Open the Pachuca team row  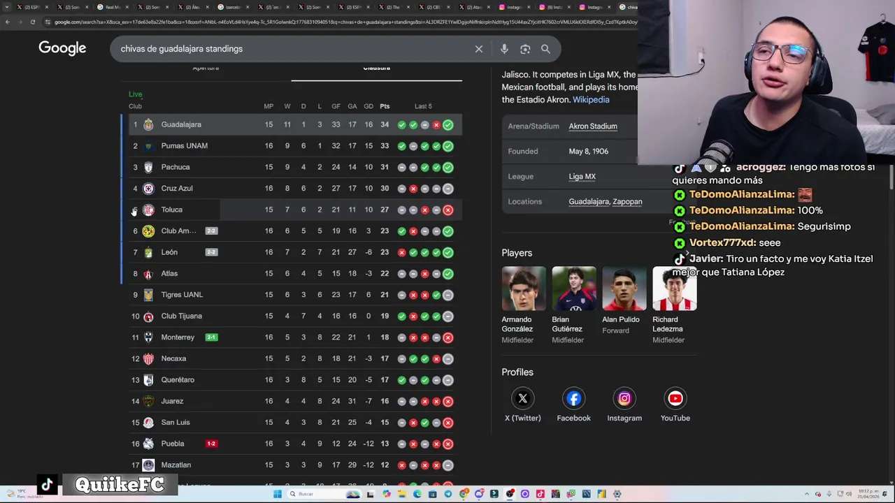[292, 167]
